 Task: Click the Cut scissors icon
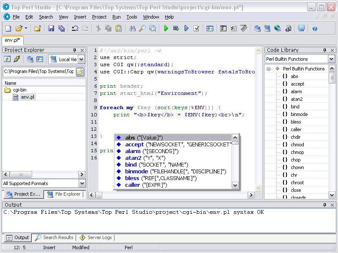click(98, 28)
